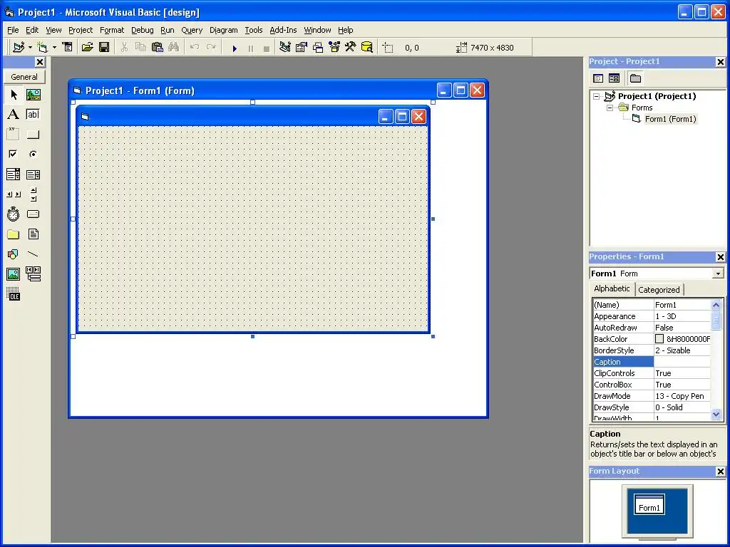This screenshot has height=547, width=730.
Task: Select the FileListBox document control
Action: (x=33, y=234)
